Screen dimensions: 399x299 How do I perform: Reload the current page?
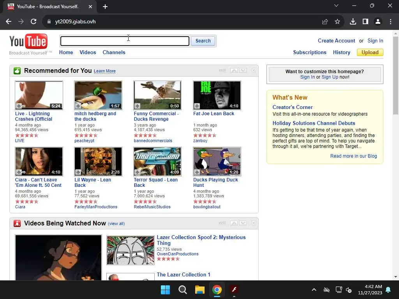pos(34,22)
